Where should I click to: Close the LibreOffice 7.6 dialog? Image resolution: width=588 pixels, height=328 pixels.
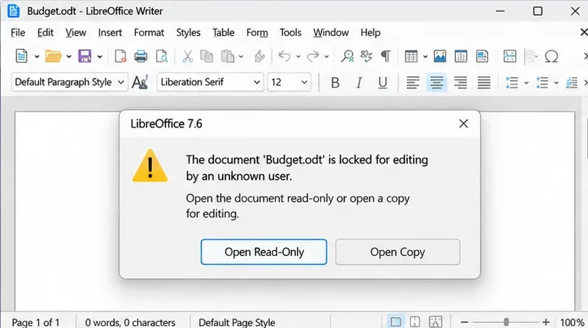click(464, 123)
